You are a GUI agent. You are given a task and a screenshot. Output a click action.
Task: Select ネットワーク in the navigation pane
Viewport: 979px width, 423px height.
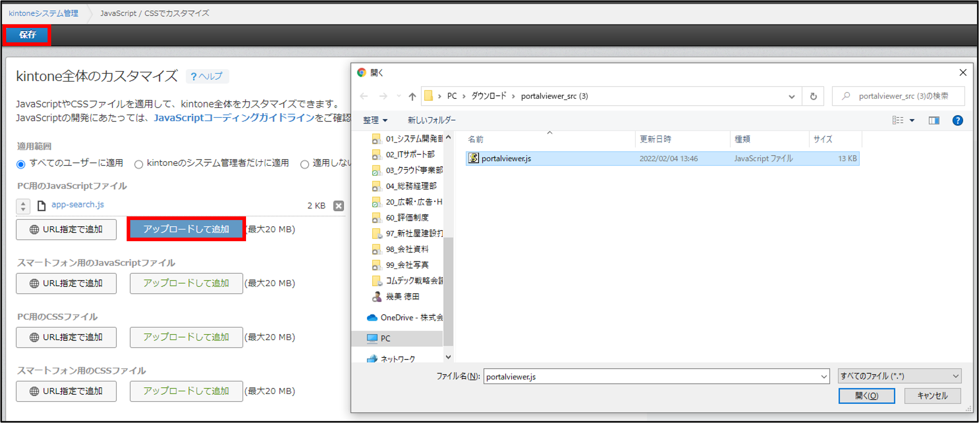[390, 359]
